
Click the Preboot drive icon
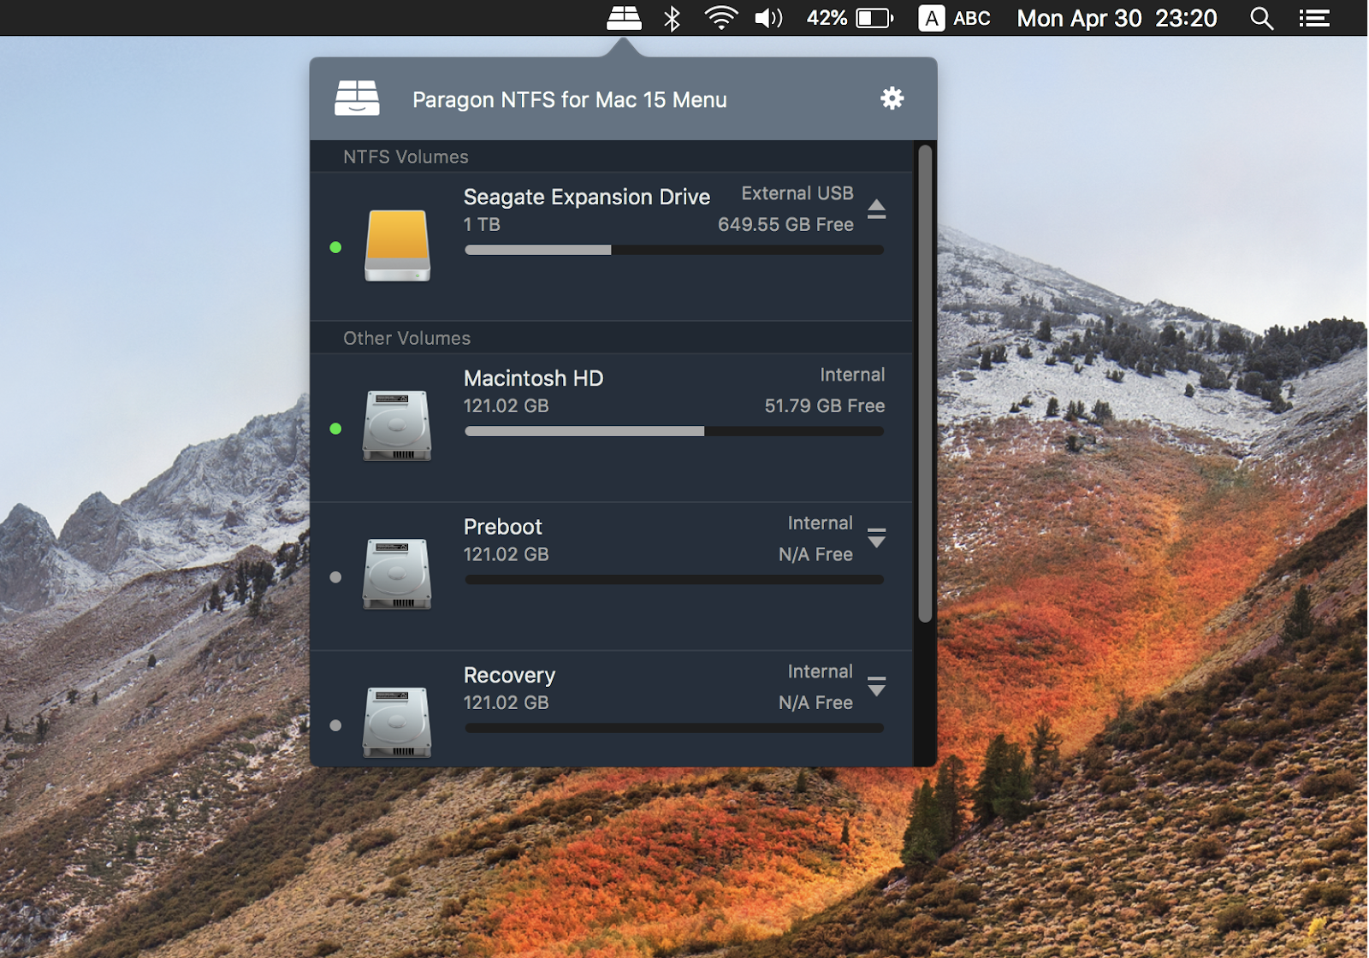[x=397, y=574]
